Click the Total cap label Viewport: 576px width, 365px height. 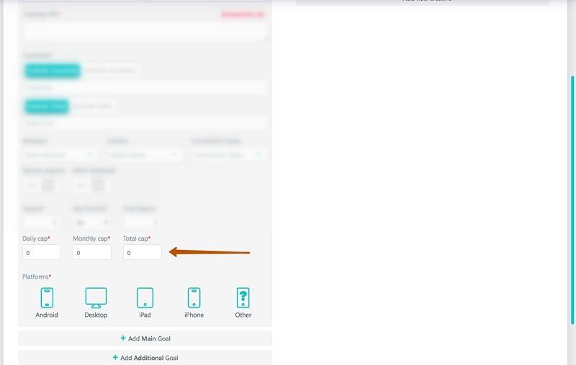click(137, 239)
